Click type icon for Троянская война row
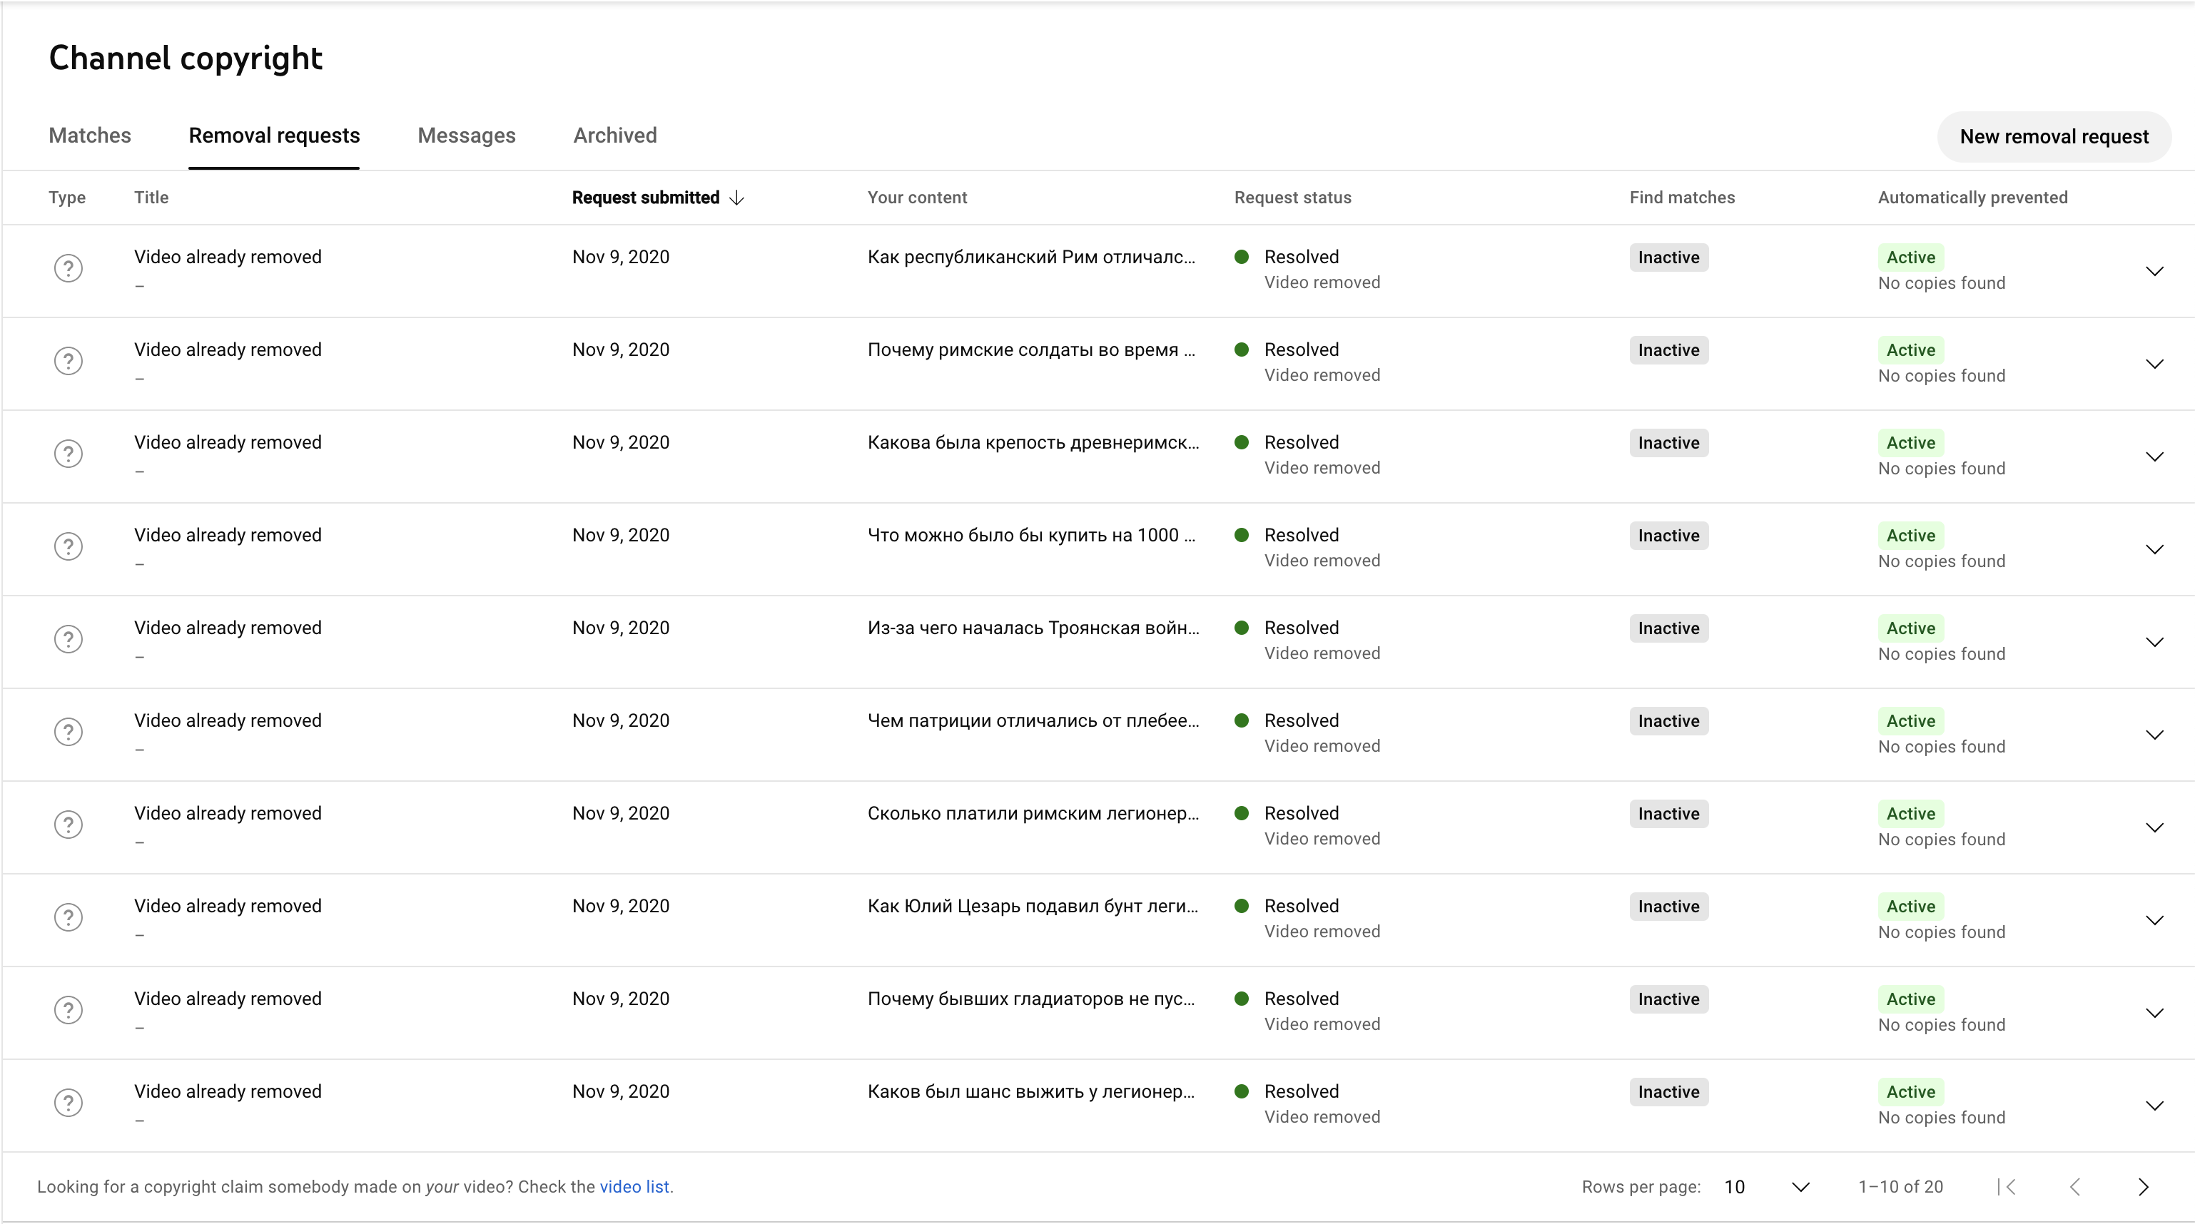 pos(69,639)
